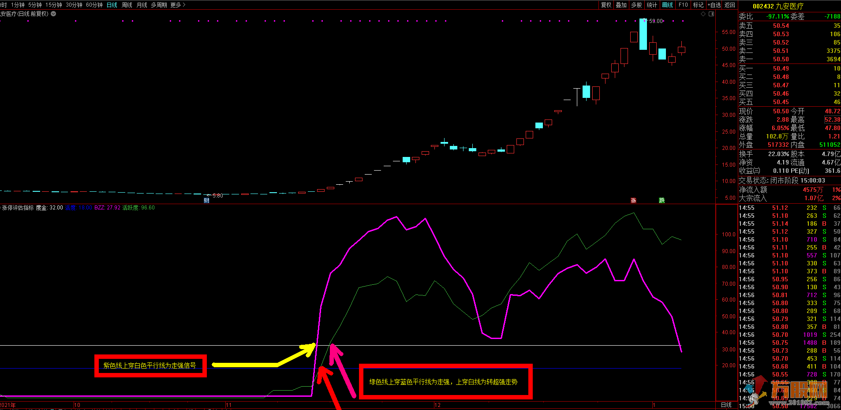Screen dimensions: 841x410
Task: Click the 买五 price 50.45
Action: coord(781,102)
